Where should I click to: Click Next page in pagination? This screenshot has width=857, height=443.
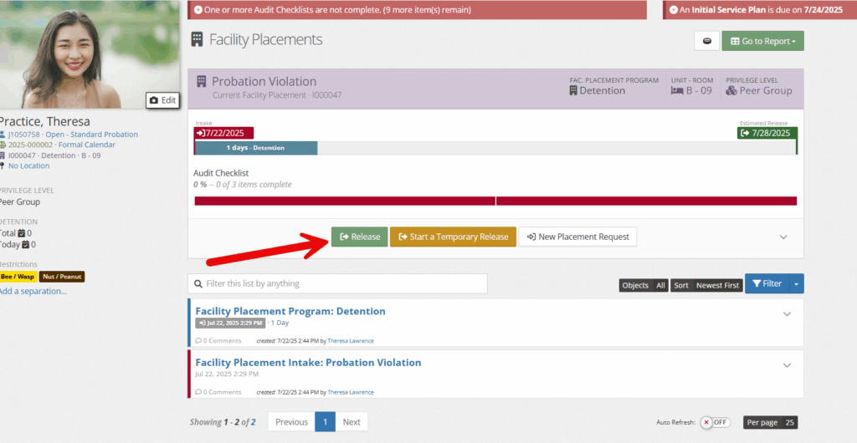(x=352, y=422)
